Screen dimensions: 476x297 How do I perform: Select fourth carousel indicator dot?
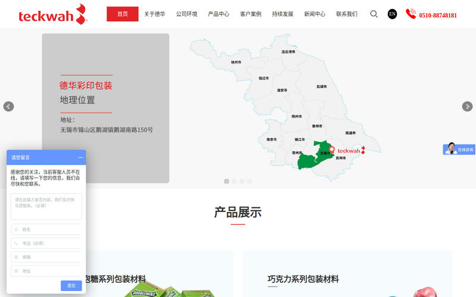pos(249,181)
